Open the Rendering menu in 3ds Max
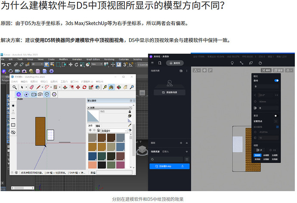The height and width of the screenshot is (203, 297). click(x=109, y=59)
